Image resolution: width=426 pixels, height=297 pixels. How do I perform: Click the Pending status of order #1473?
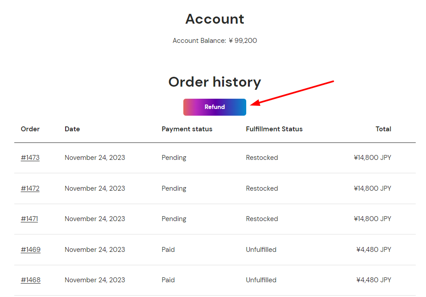coord(174,158)
